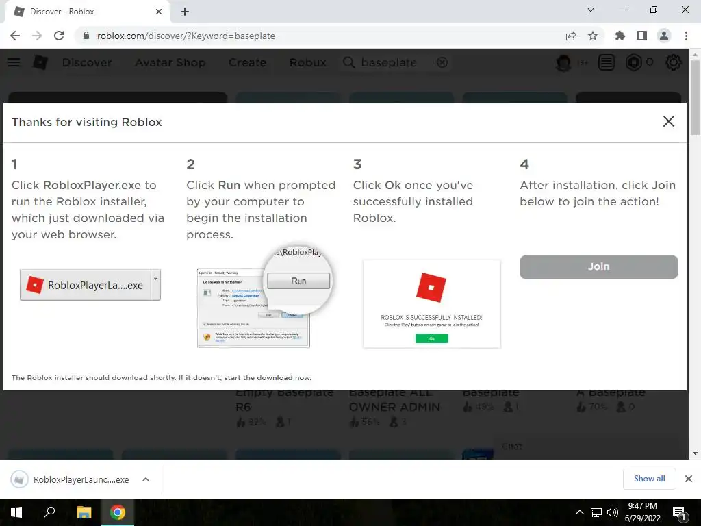Open Discover in Roblox navigation

tap(87, 62)
